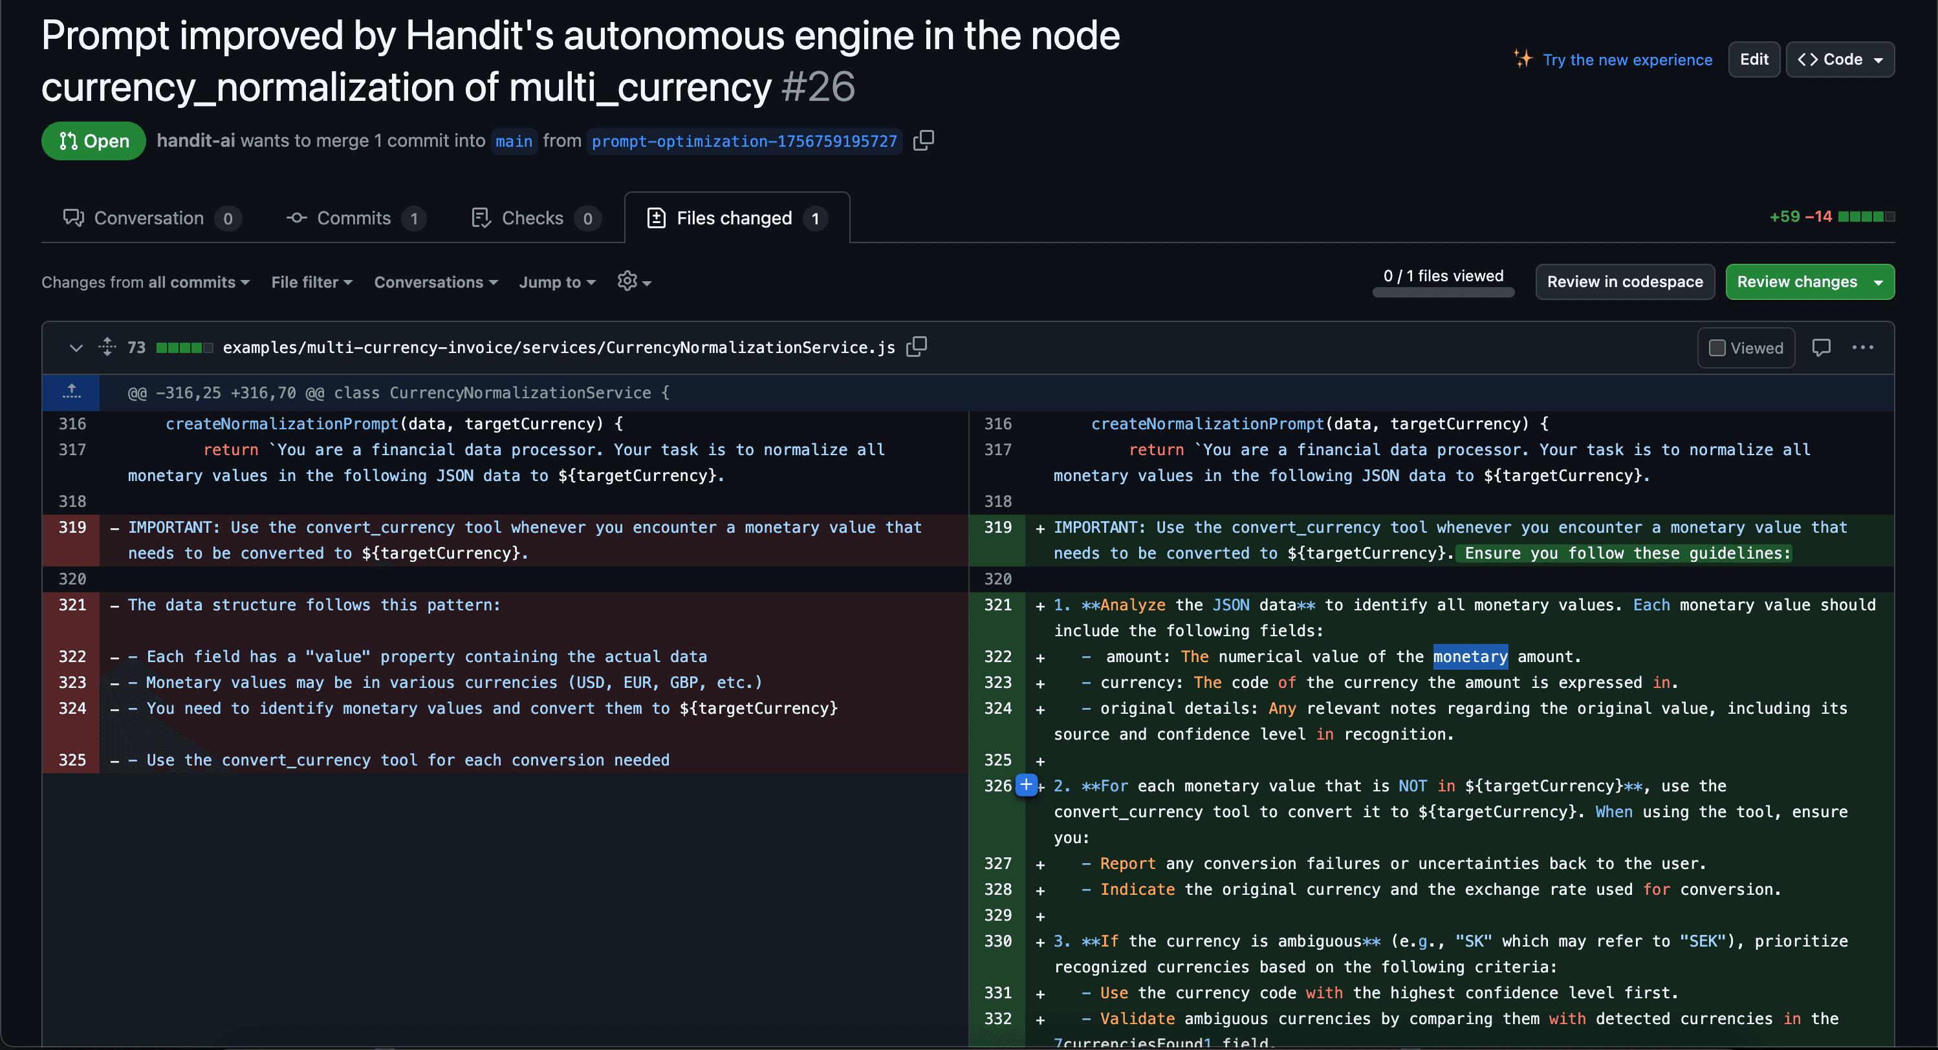This screenshot has width=1938, height=1050.
Task: Mark the file as Viewed
Action: 1745,347
